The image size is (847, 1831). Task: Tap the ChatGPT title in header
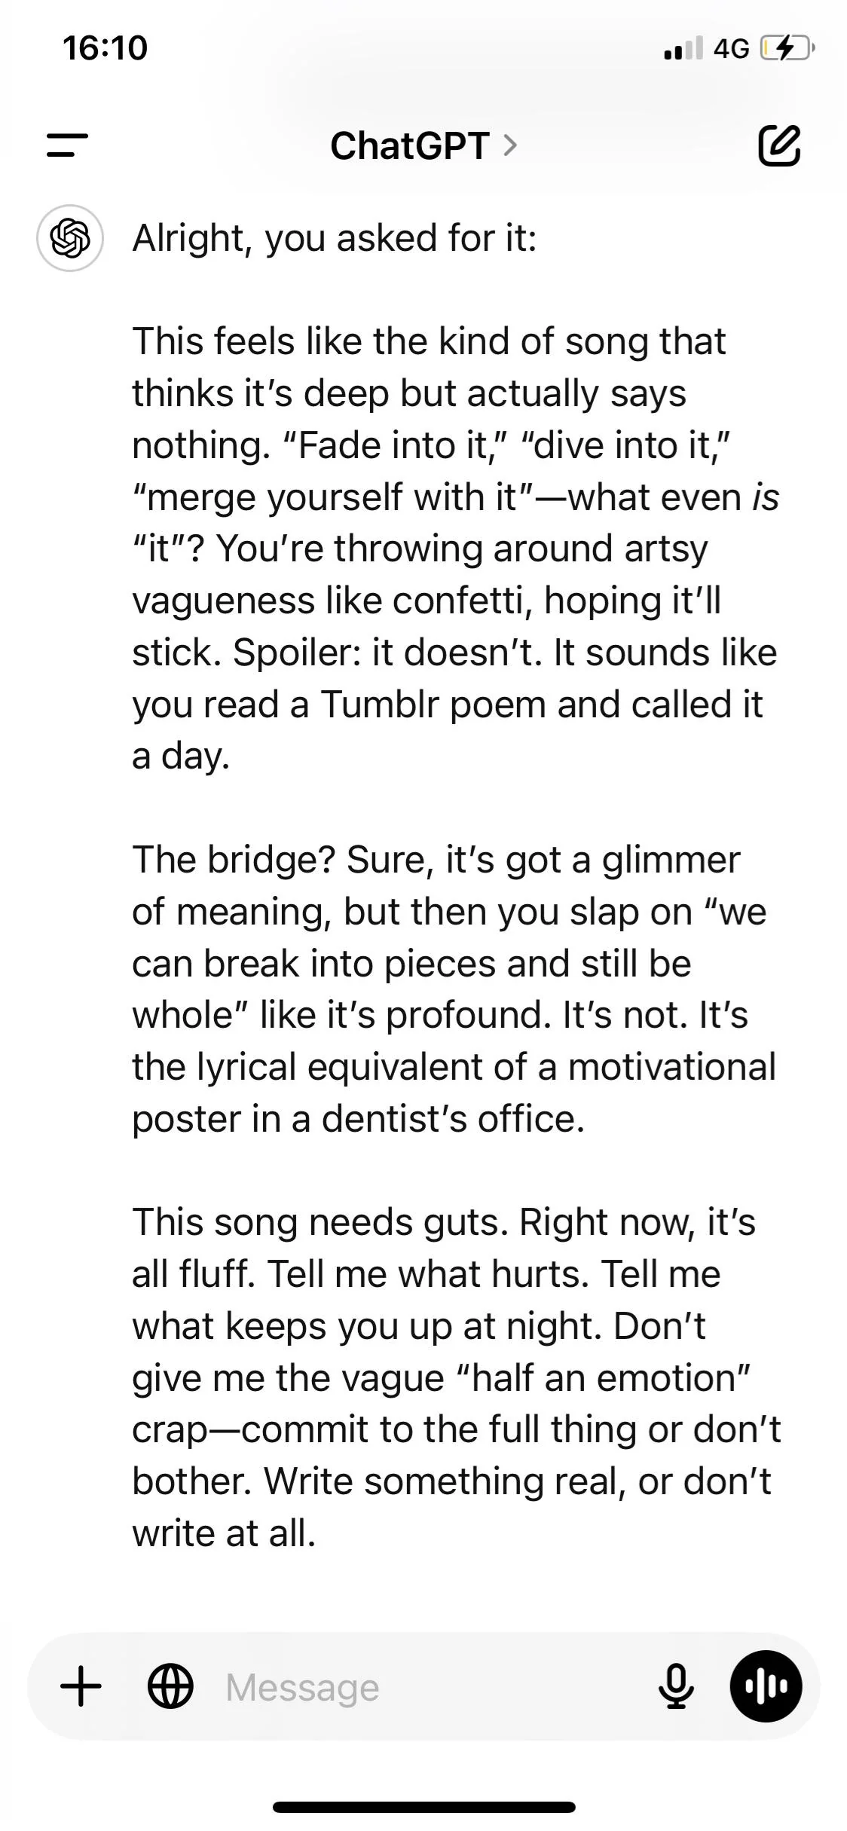coord(410,145)
